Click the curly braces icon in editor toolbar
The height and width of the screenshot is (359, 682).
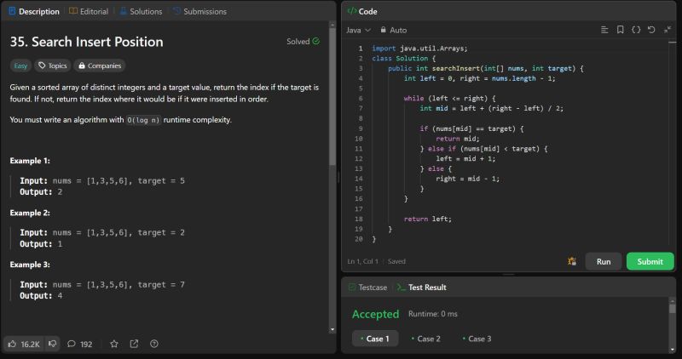[635, 30]
